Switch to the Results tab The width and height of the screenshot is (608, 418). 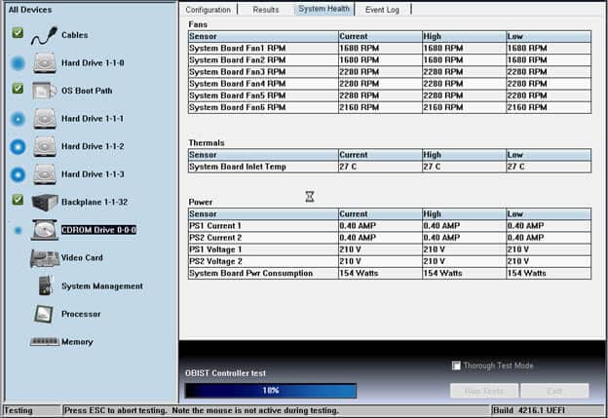pyautogui.click(x=265, y=9)
